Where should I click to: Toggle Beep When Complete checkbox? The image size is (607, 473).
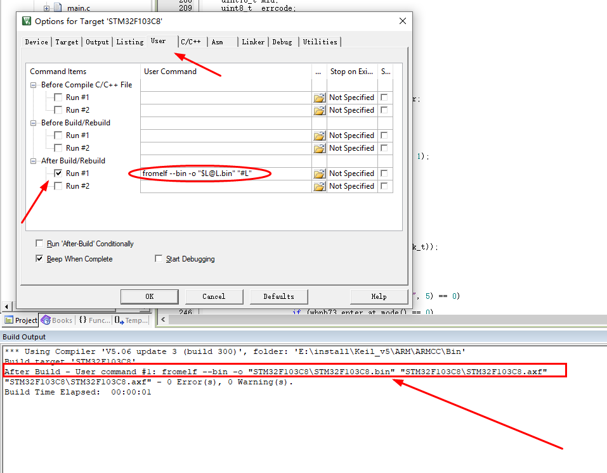coord(39,258)
